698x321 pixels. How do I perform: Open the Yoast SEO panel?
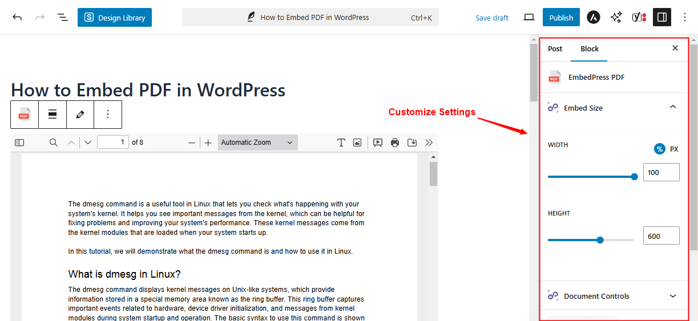[x=639, y=18]
